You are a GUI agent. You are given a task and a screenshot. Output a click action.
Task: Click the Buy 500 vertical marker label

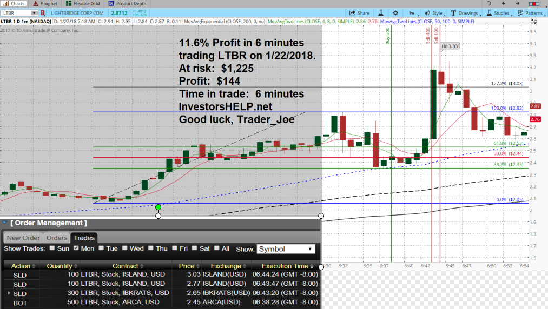387,36
